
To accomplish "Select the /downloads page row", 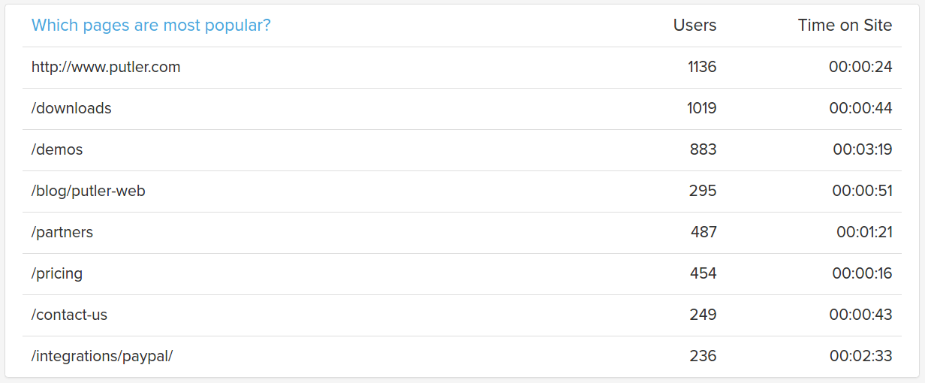I will tap(71, 108).
